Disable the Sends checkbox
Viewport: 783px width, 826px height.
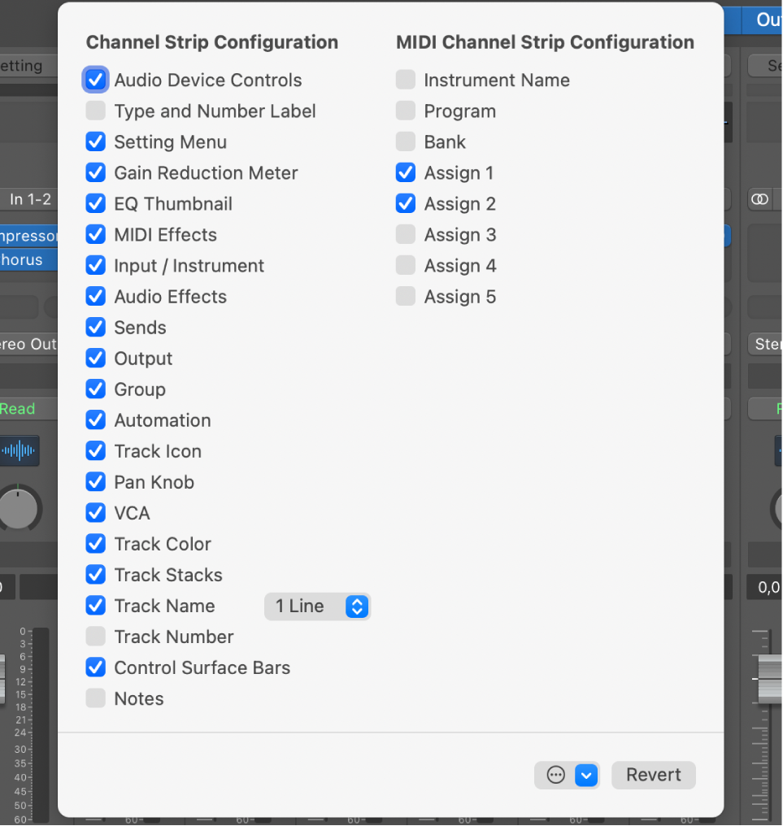(95, 327)
